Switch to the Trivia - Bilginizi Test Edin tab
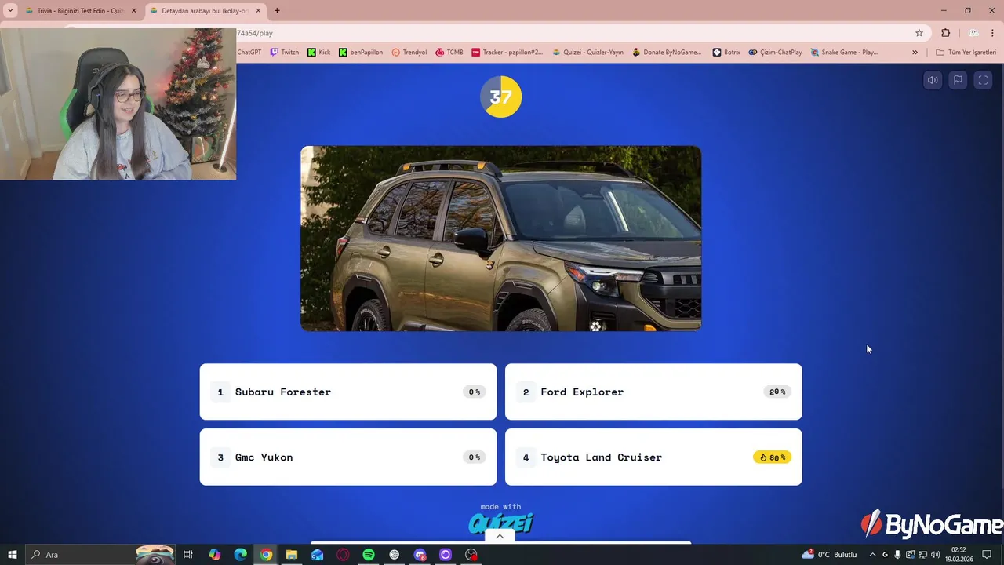The width and height of the screenshot is (1004, 565). (x=81, y=11)
